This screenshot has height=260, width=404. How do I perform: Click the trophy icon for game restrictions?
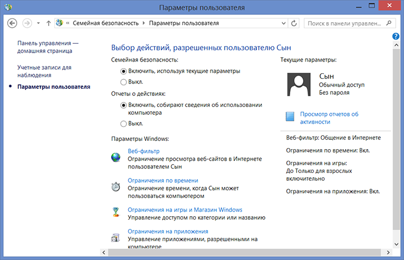pos(115,212)
